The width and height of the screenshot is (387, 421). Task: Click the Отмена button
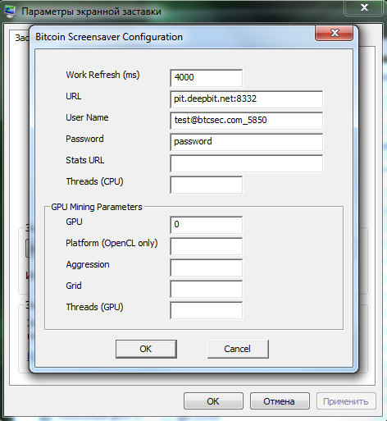280,401
